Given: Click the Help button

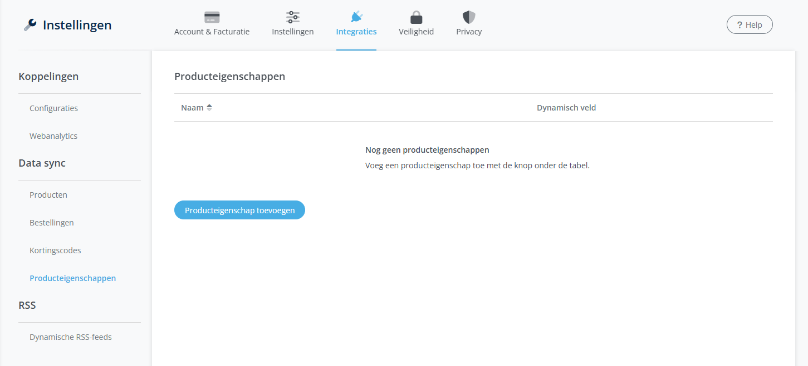Looking at the screenshot, I should pos(749,24).
